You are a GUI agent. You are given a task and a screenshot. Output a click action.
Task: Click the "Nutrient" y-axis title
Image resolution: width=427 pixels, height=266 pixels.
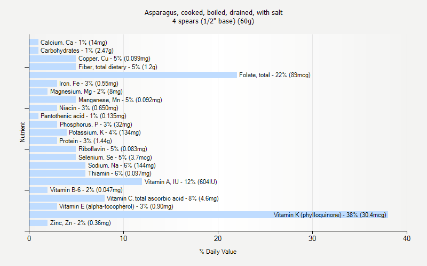22,132
